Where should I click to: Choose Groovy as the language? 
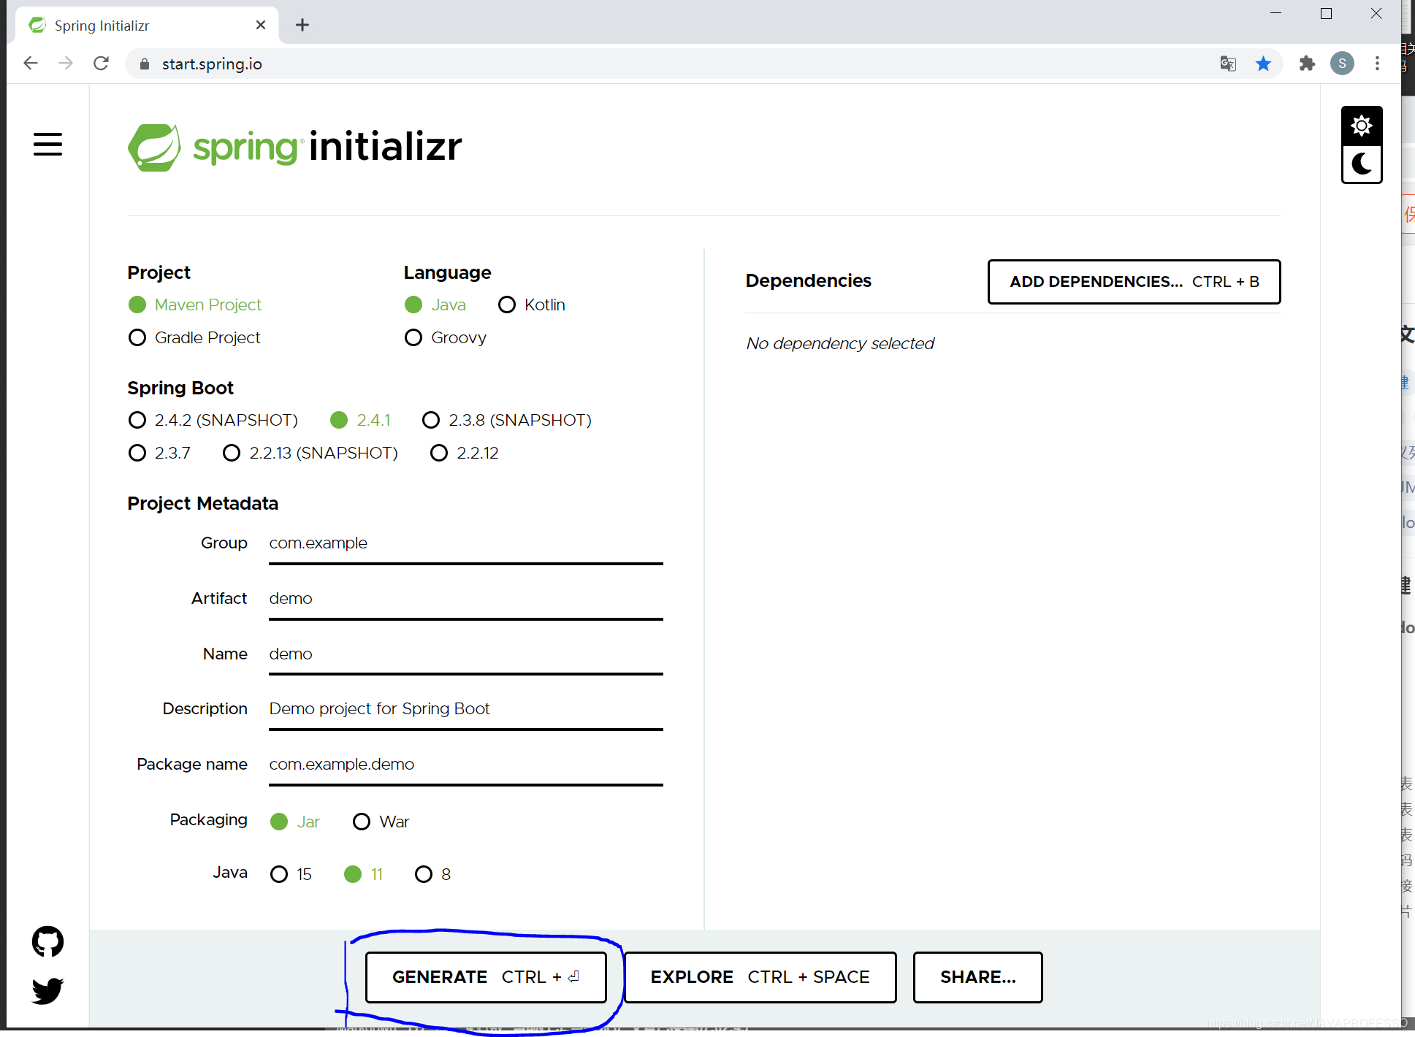[446, 337]
